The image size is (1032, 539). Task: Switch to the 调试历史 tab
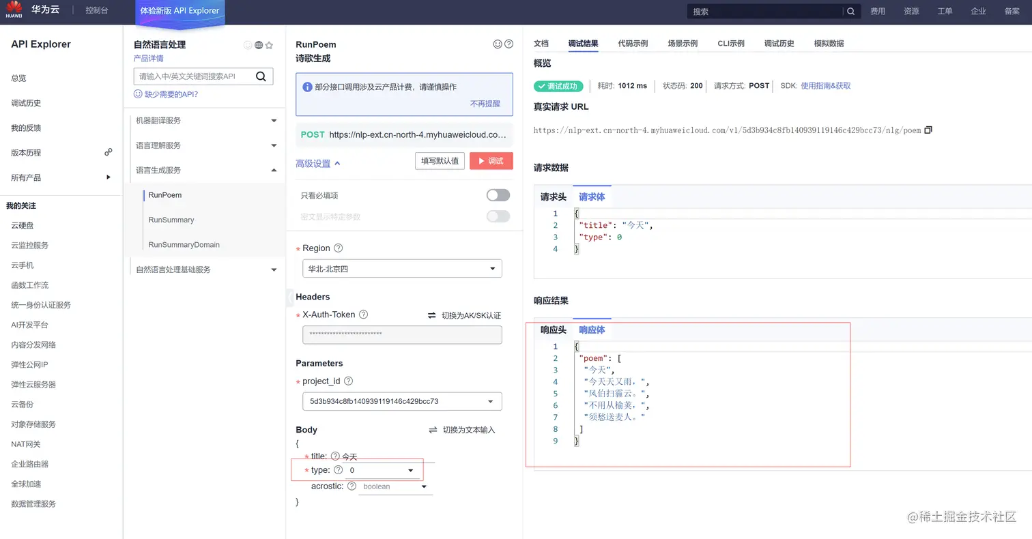coord(779,44)
